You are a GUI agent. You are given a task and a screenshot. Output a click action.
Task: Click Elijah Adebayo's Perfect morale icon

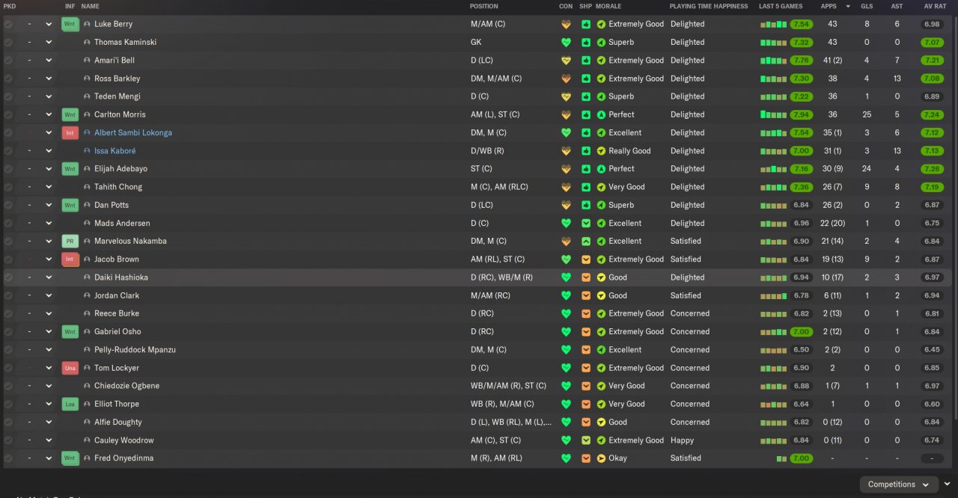(601, 169)
